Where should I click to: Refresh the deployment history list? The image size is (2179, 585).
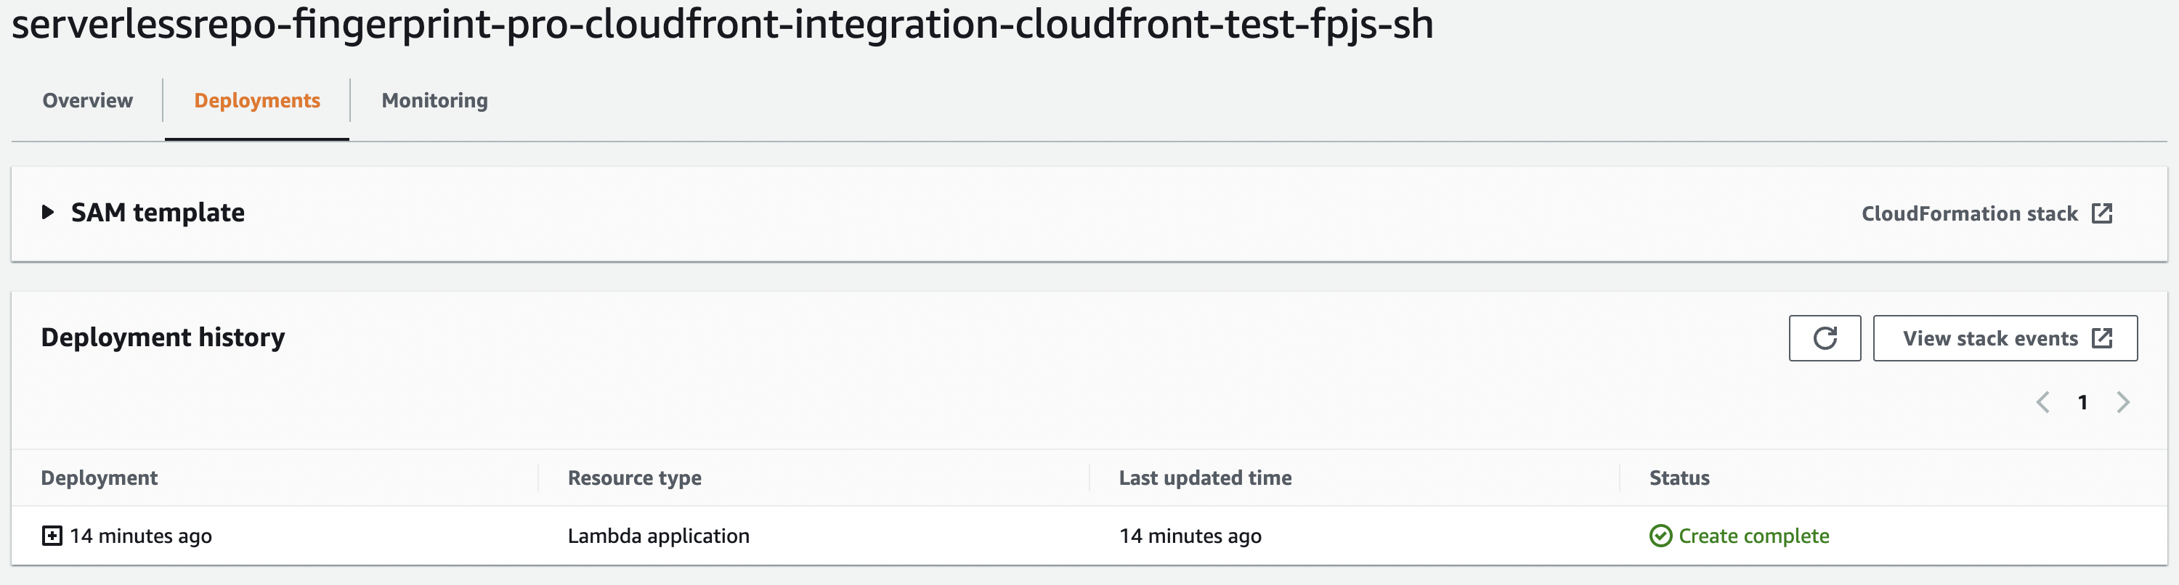pos(1824,338)
